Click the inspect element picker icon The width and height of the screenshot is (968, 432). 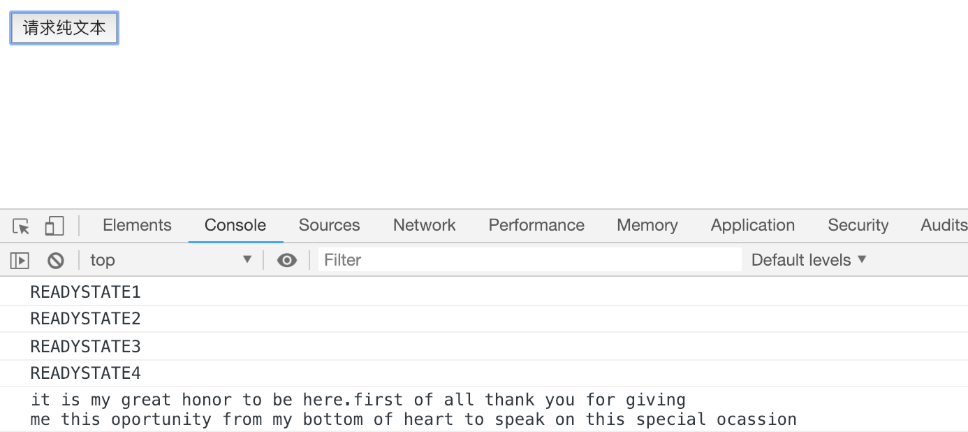pyautogui.click(x=21, y=226)
